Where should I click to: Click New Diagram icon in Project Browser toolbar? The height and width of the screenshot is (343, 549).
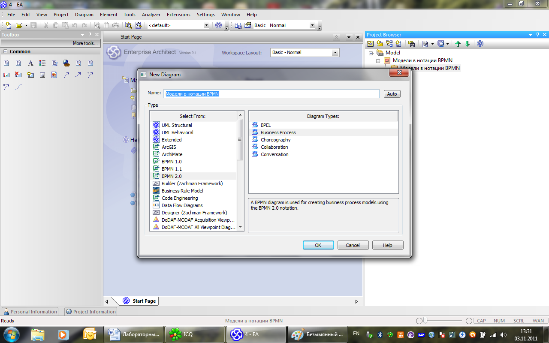click(x=389, y=44)
